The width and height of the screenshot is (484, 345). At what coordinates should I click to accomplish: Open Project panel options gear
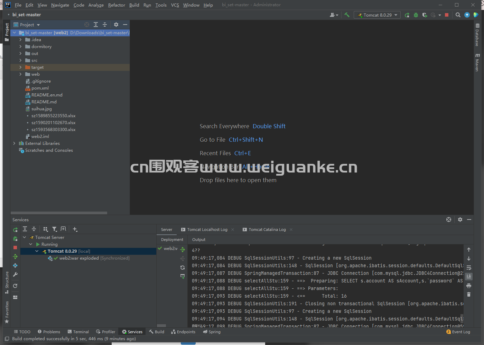pos(116,25)
